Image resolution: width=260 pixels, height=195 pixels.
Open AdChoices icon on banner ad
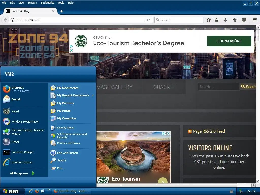[x=71, y=46]
